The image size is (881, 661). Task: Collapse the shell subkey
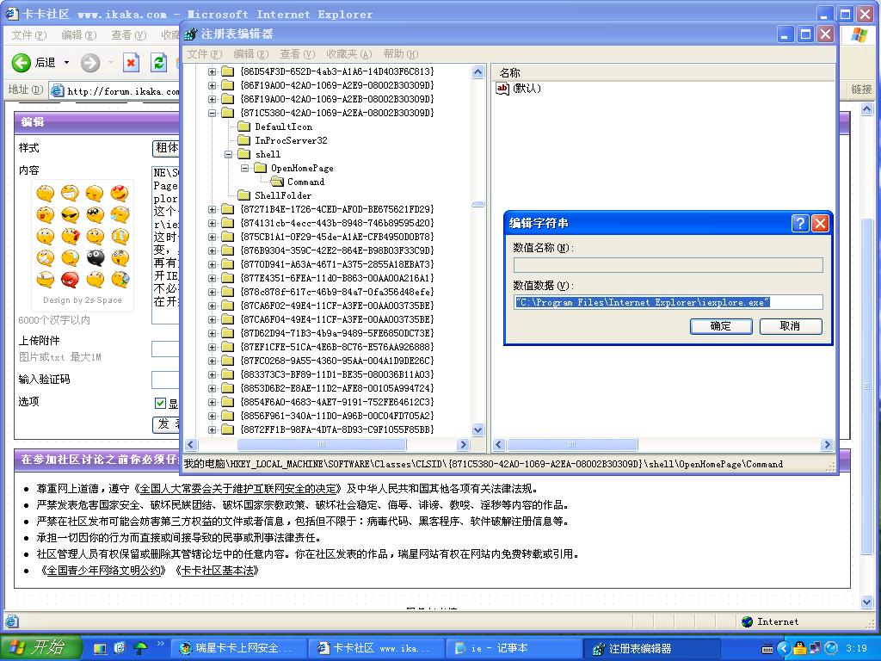pos(228,155)
